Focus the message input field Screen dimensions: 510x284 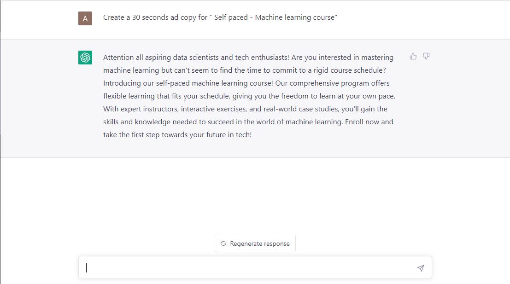pyautogui.click(x=249, y=268)
